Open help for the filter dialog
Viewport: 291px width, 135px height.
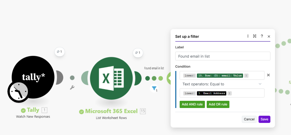tap(262, 36)
